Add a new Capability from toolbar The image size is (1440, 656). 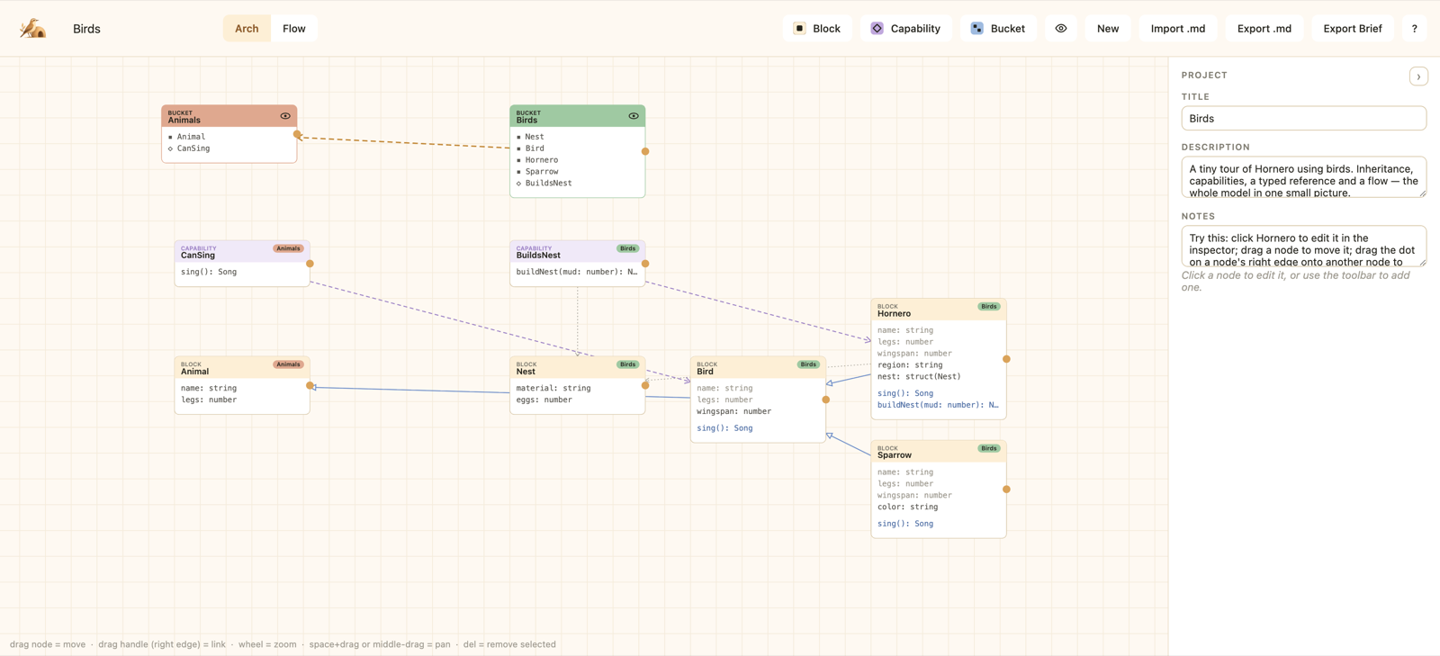coord(905,29)
